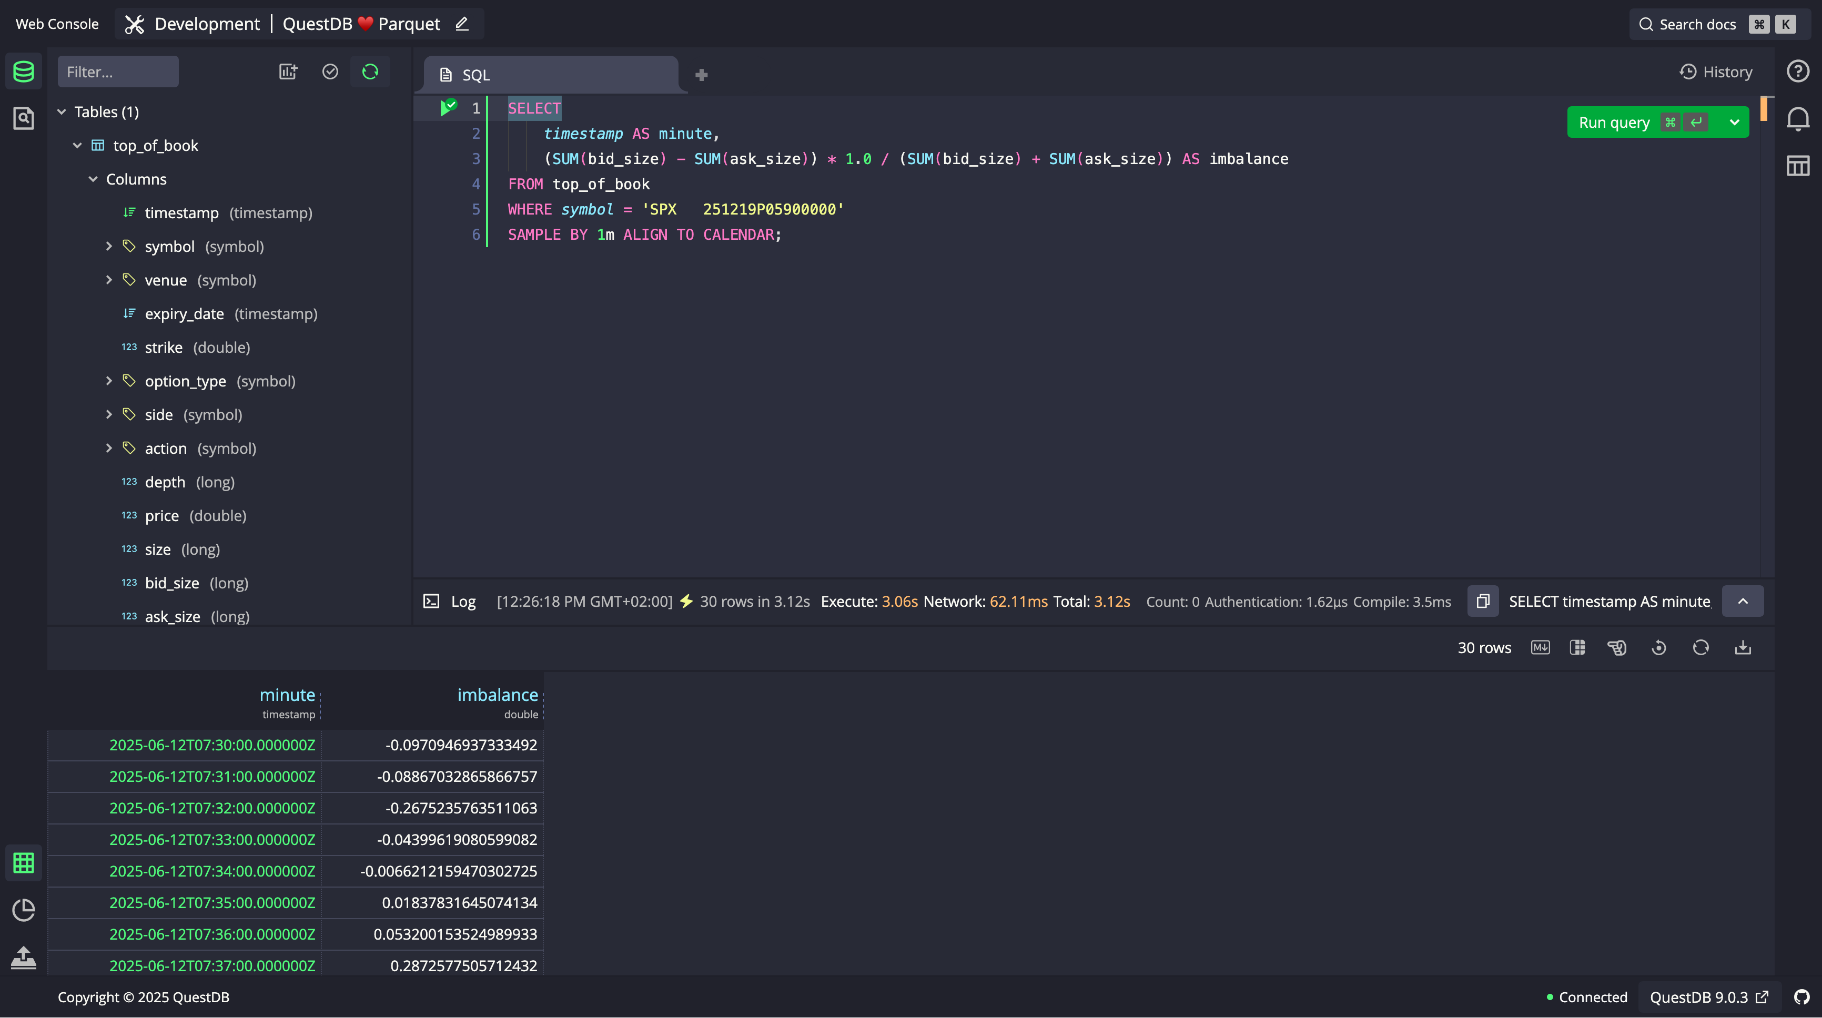The height and width of the screenshot is (1018, 1822).
Task: Download the results as CSV
Action: pos(1743,648)
